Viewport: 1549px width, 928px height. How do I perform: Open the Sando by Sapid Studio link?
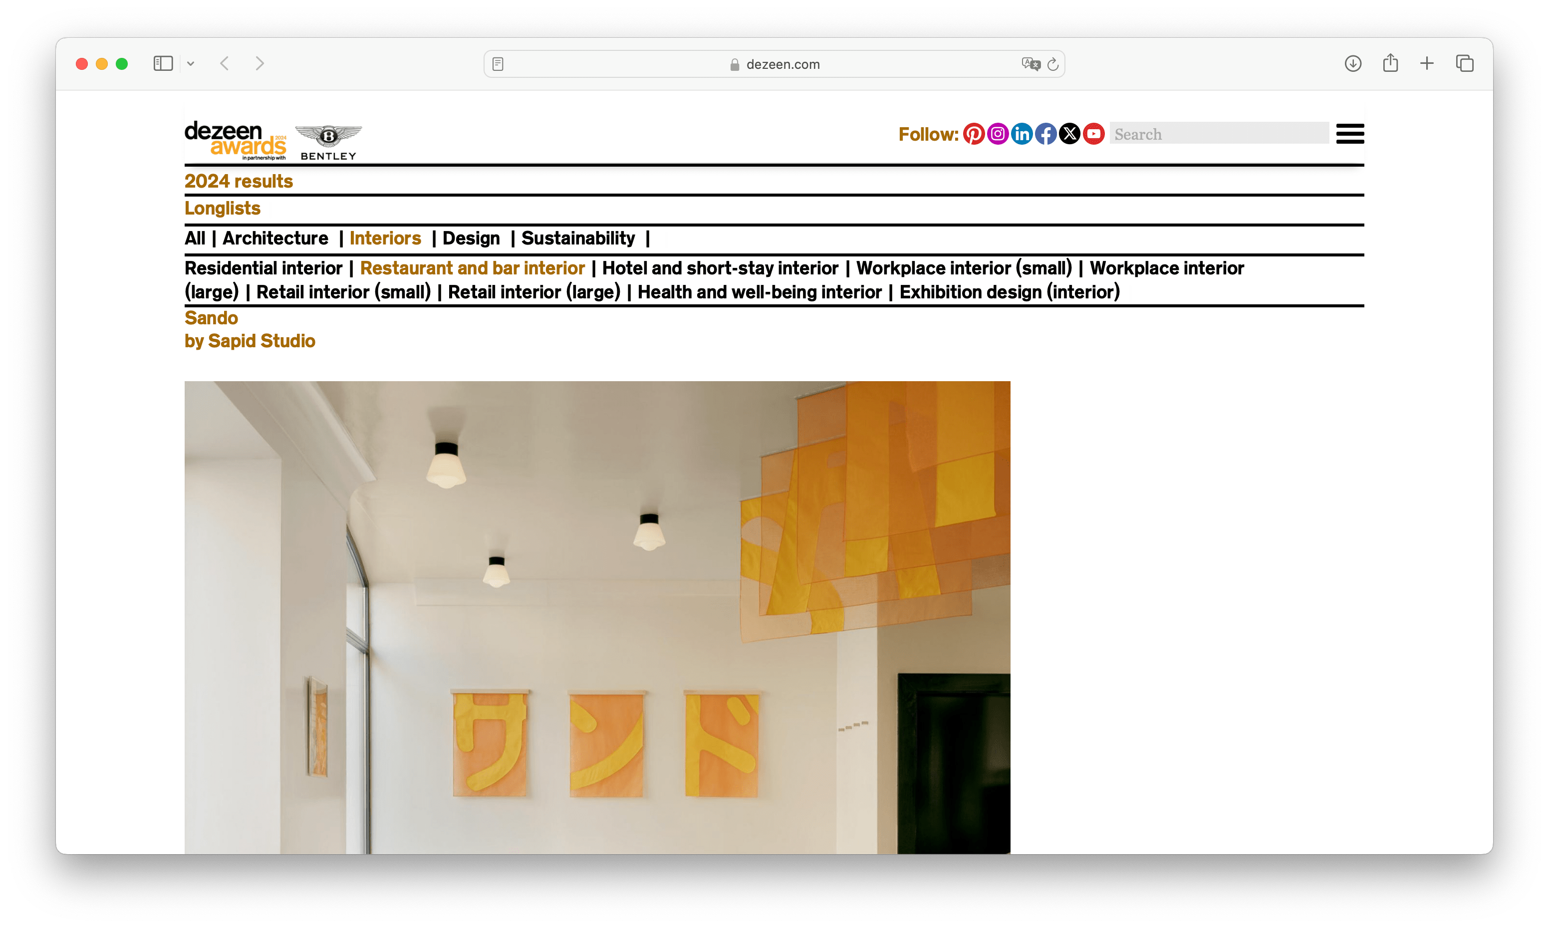pyautogui.click(x=212, y=318)
